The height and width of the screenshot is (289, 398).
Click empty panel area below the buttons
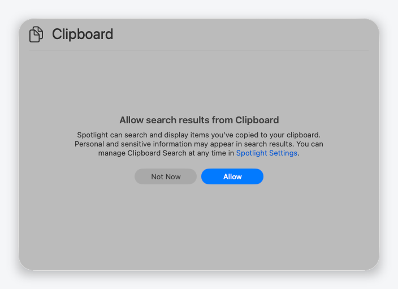[x=199, y=226]
